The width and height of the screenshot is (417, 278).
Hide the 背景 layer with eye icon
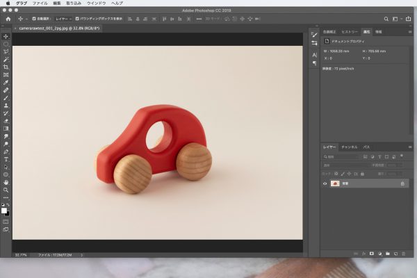click(325, 183)
